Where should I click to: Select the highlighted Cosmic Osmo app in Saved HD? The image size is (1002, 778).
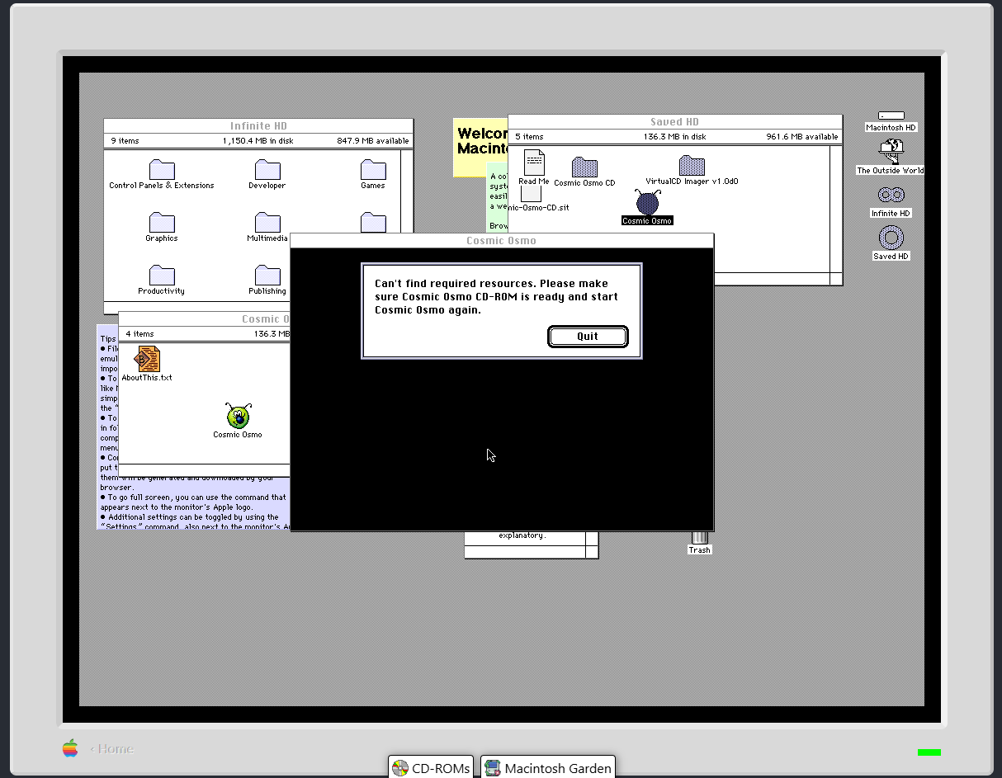[647, 202]
